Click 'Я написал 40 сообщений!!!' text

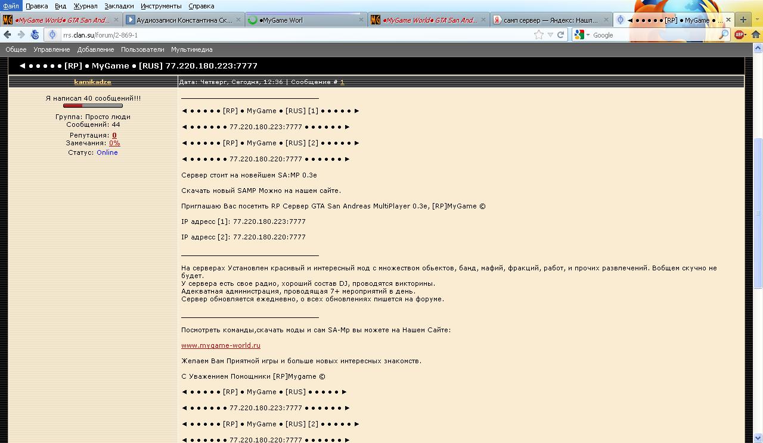(x=93, y=98)
